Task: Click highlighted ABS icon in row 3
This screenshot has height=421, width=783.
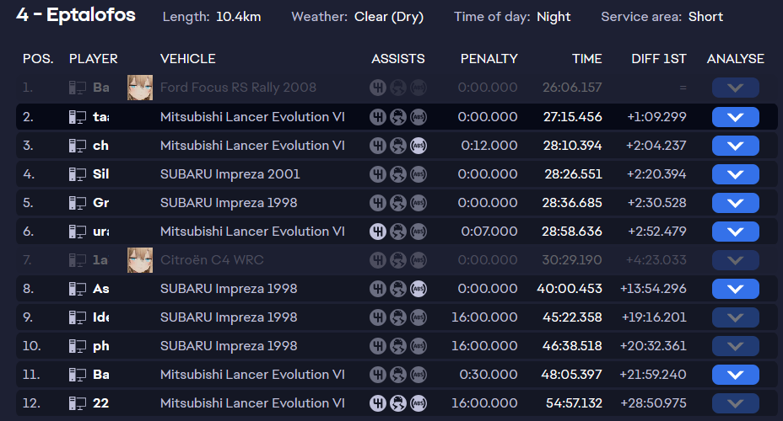Action: (x=418, y=146)
